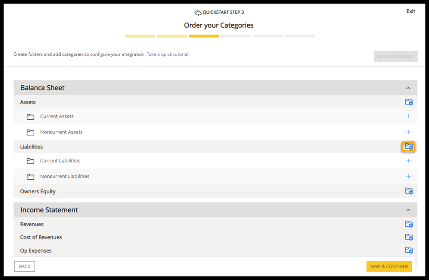Add a folder under Owners Equity
Screen dimensions: 429x280
point(409,191)
